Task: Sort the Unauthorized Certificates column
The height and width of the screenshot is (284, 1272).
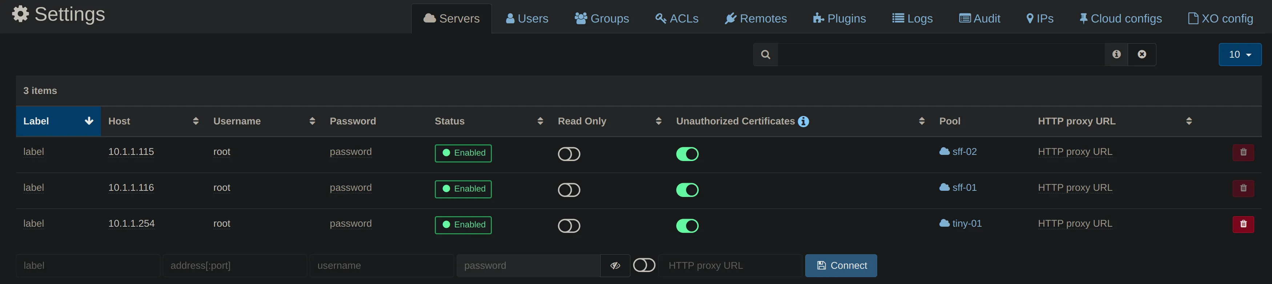Action: tap(922, 121)
